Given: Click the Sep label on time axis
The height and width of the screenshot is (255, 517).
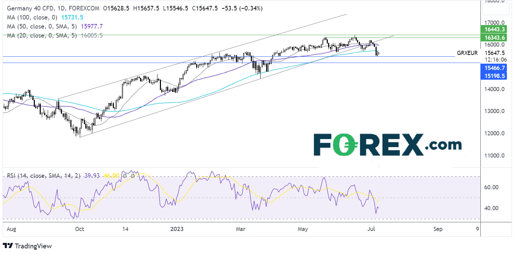Looking at the screenshot, I should coord(438,229).
